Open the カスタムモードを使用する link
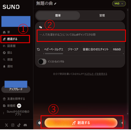 (96, 74)
